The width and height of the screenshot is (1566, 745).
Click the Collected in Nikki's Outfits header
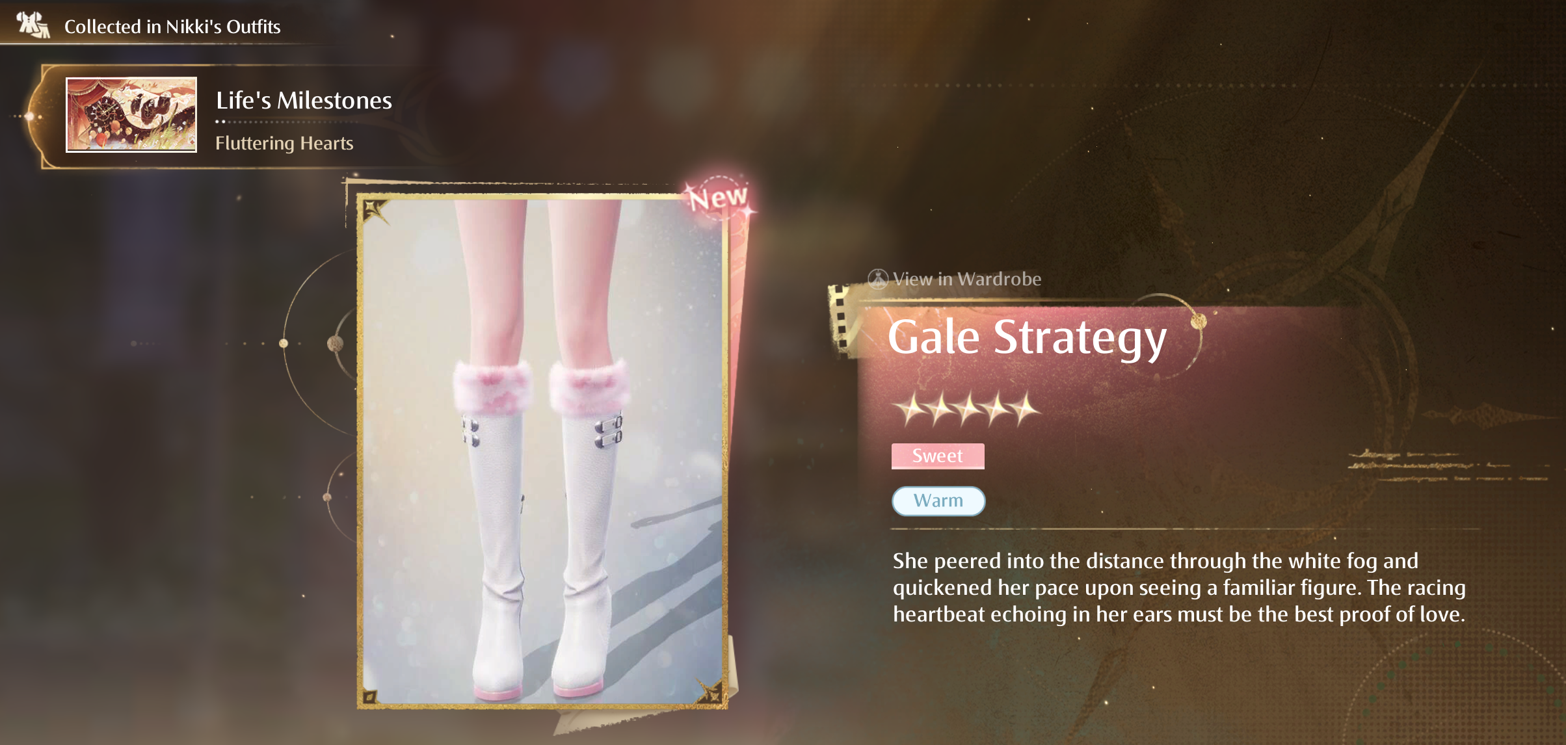click(172, 27)
